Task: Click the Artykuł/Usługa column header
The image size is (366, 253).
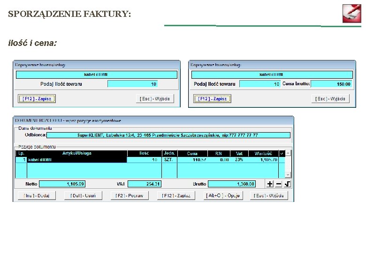Action: click(x=77, y=153)
